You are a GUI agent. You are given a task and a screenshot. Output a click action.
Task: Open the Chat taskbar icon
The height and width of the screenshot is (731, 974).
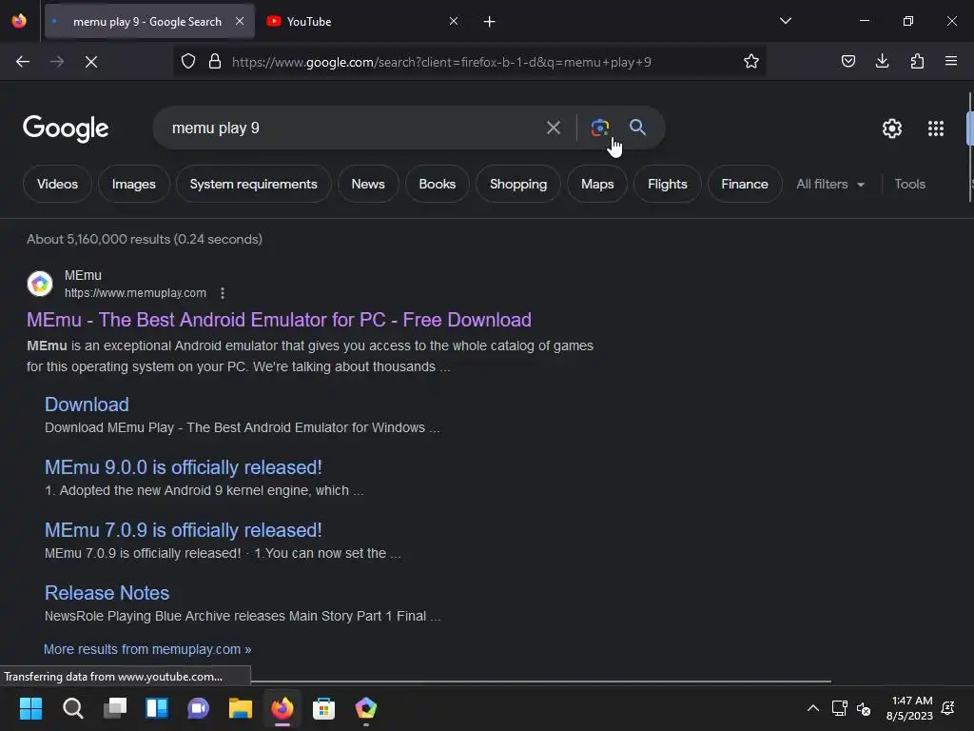198,708
